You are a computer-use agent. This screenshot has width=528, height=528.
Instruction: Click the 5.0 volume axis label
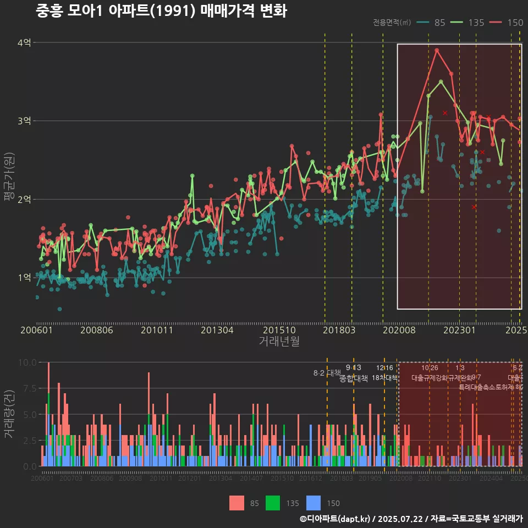click(30, 415)
